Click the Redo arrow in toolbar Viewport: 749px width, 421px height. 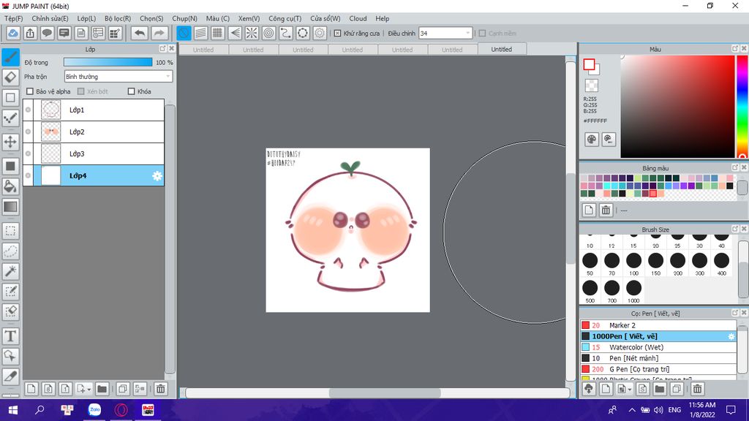pyautogui.click(x=159, y=33)
